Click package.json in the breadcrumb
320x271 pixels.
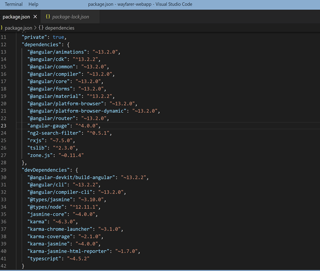click(18, 28)
